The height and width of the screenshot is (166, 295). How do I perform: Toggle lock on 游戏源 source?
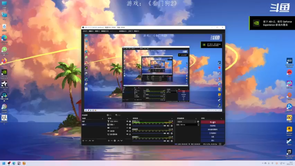[x=130, y=131]
